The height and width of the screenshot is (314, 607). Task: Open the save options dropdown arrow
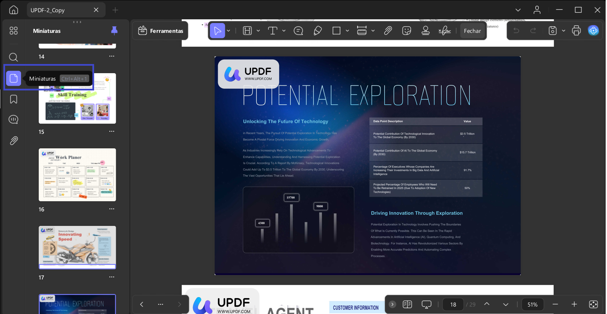point(564,31)
